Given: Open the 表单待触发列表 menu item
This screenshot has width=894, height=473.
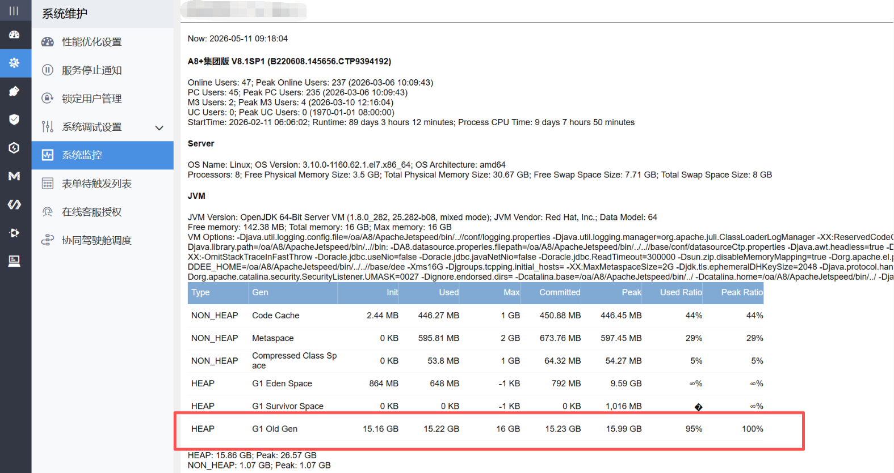Looking at the screenshot, I should (x=103, y=184).
